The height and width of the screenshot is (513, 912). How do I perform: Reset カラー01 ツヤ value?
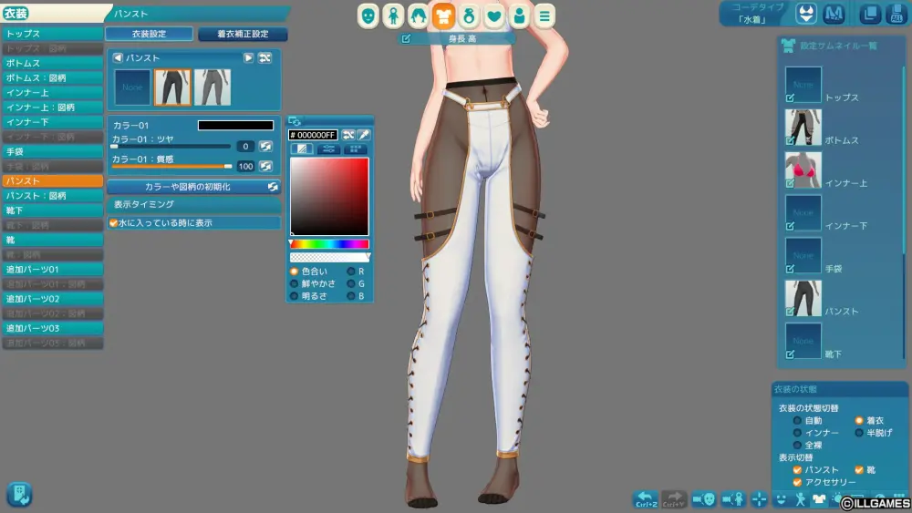[x=265, y=147]
